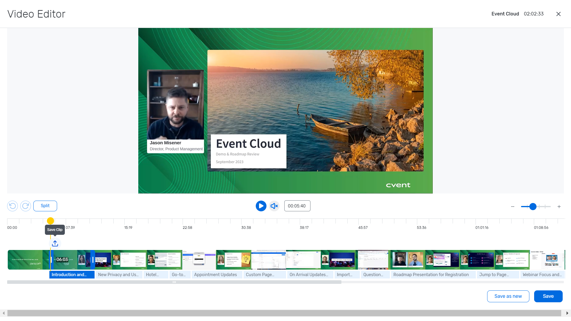Click the 53:36 ruler label
Image resolution: width=571 pixels, height=321 pixels.
(x=421, y=228)
